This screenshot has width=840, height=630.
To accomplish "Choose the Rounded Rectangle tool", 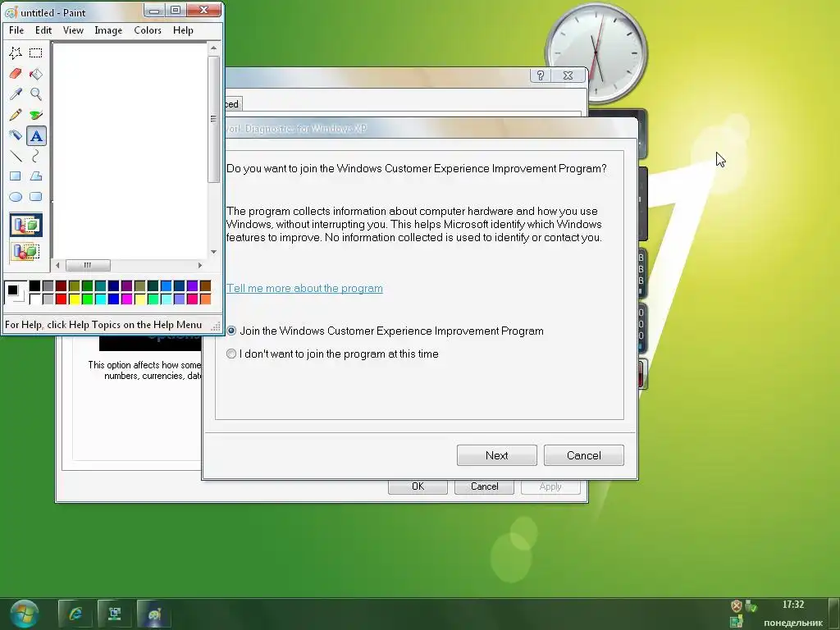I will pyautogui.click(x=36, y=197).
